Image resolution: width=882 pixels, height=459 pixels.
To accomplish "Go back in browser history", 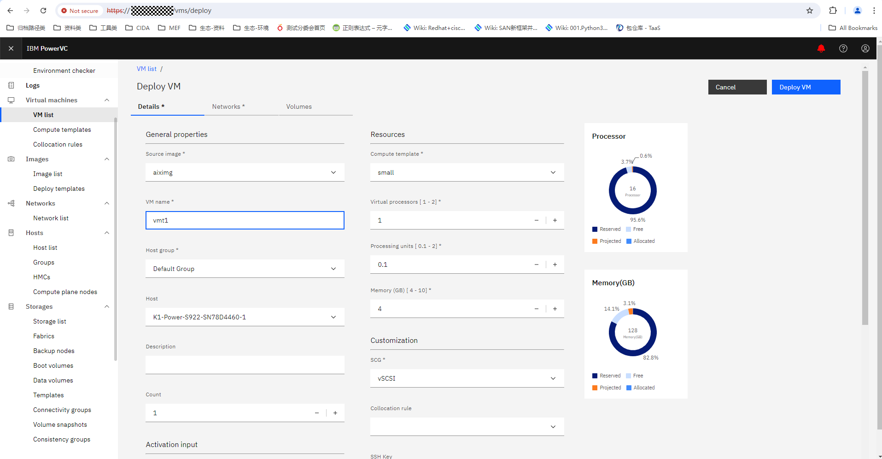I will tap(10, 11).
